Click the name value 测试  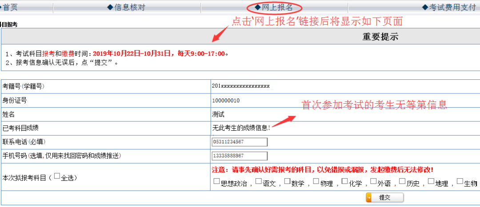point(218,114)
